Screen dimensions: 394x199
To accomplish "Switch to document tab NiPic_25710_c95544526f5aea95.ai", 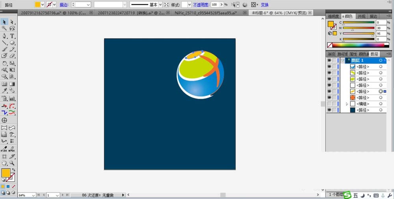I will click(x=206, y=13).
